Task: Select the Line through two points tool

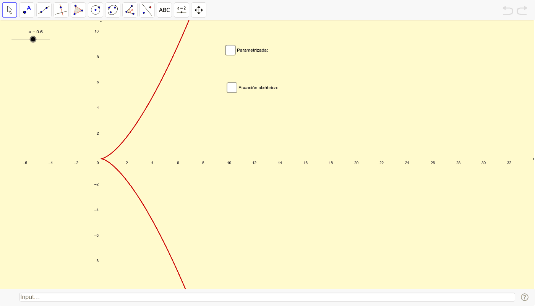Action: [44, 10]
